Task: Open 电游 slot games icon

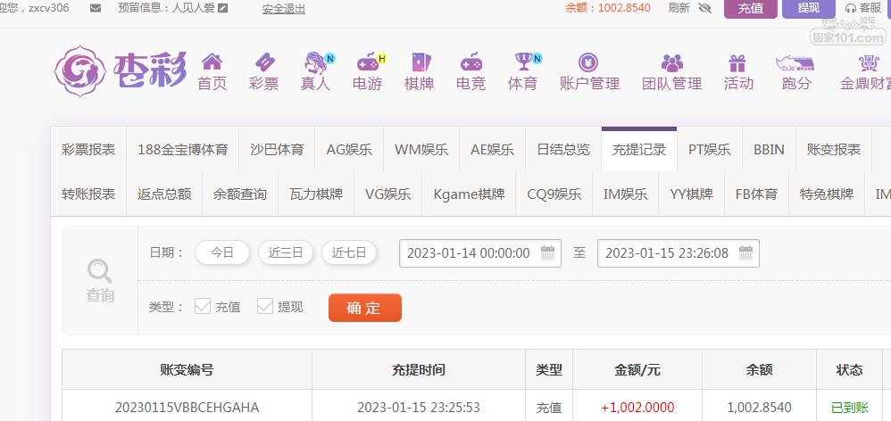Action: 368,62
